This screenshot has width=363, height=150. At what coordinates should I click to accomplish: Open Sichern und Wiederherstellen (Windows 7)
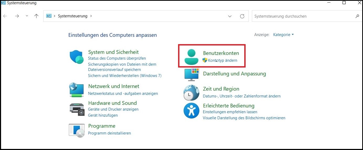(x=125, y=76)
